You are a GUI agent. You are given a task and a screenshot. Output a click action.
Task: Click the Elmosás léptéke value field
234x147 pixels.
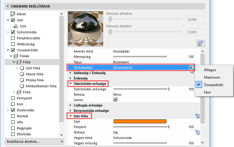(x=196, y=32)
